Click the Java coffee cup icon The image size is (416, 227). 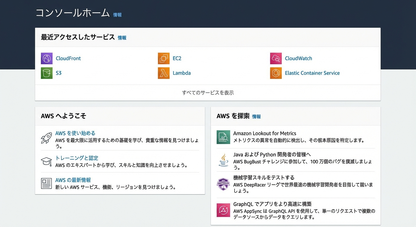click(x=223, y=160)
